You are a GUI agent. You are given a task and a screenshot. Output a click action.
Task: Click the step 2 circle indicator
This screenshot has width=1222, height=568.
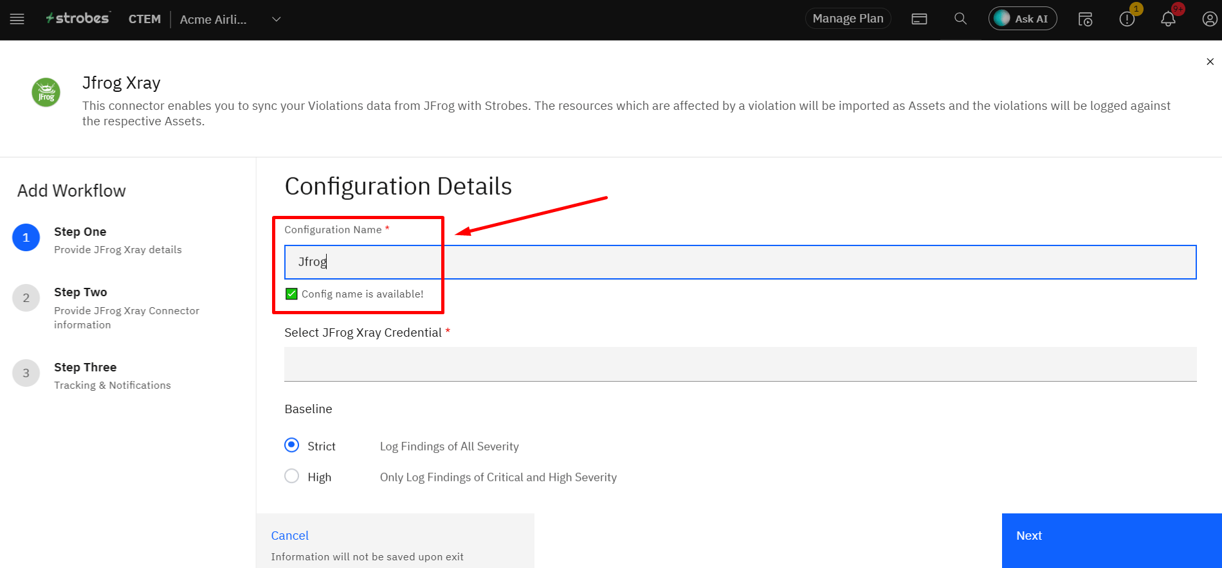tap(26, 298)
